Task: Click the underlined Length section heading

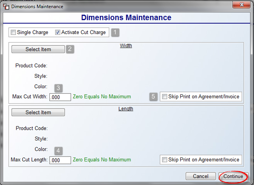Action: (x=126, y=109)
